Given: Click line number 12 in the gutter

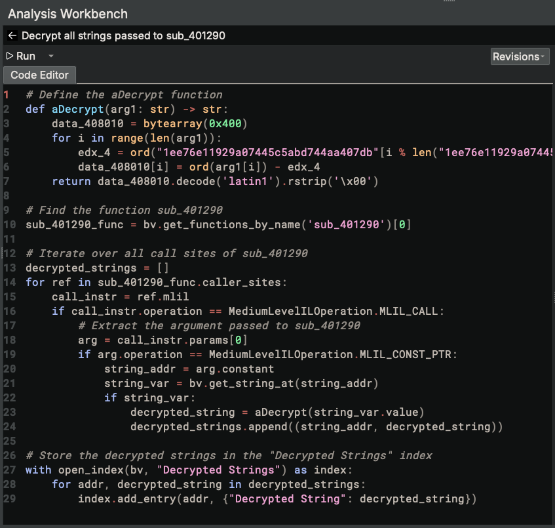Looking at the screenshot, I should click(x=10, y=253).
